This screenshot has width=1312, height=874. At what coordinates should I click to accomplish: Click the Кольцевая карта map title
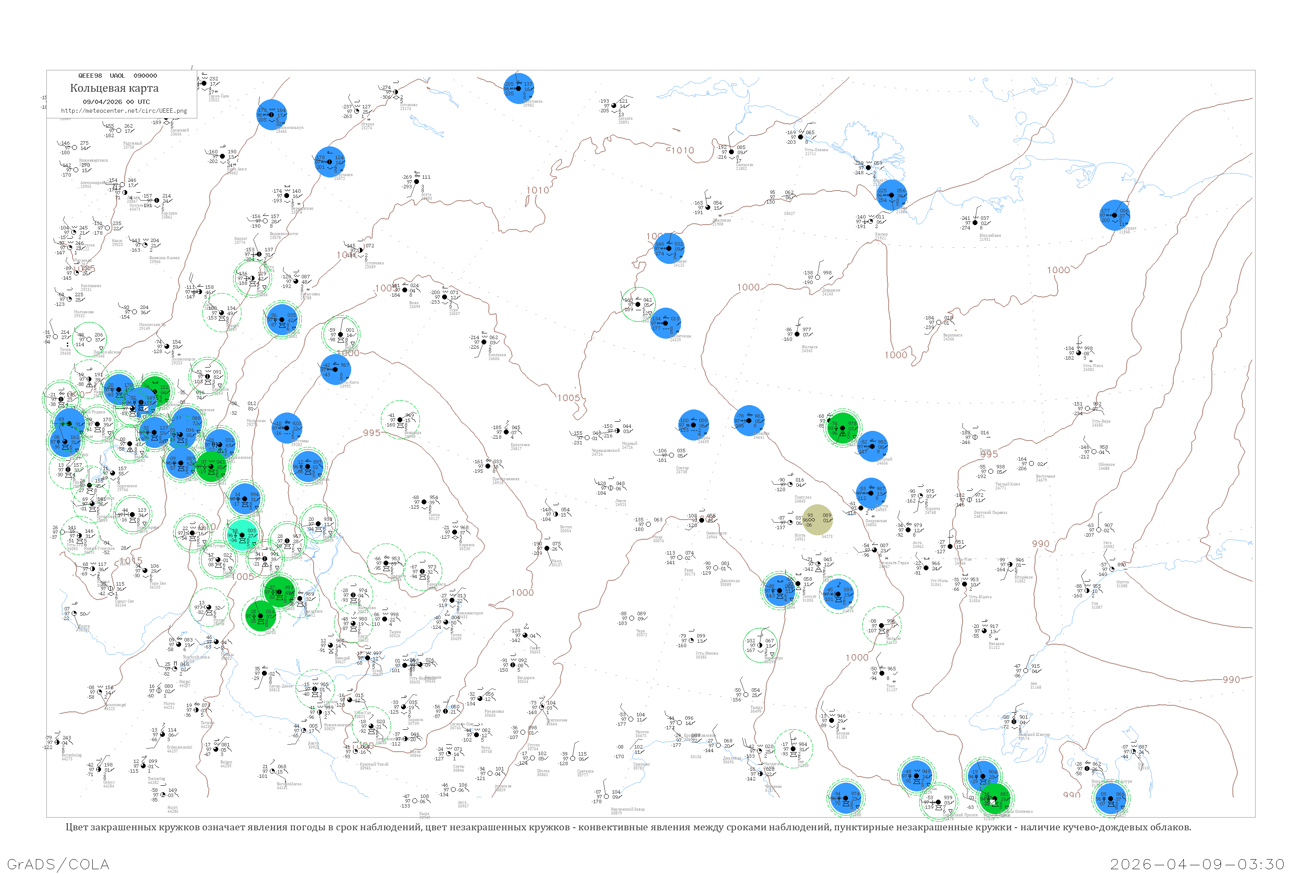pos(114,88)
